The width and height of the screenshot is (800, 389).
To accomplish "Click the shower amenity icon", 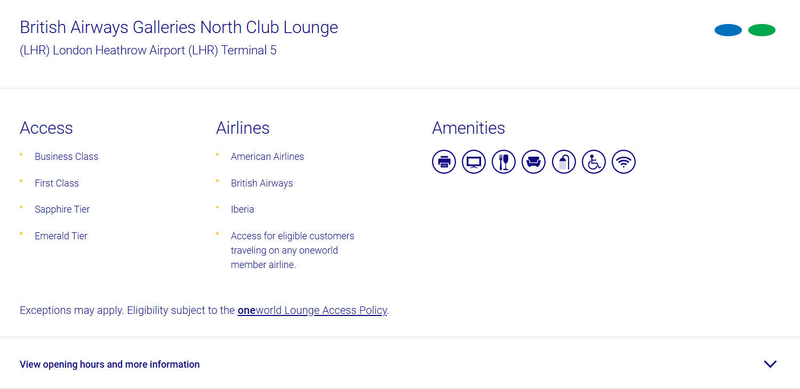I will pyautogui.click(x=564, y=161).
